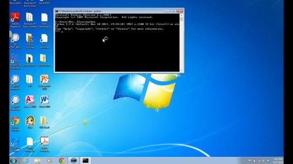Open the first Kingdomm folder on the desktop
Viewport: 293px width, 164px height.
[30, 60]
